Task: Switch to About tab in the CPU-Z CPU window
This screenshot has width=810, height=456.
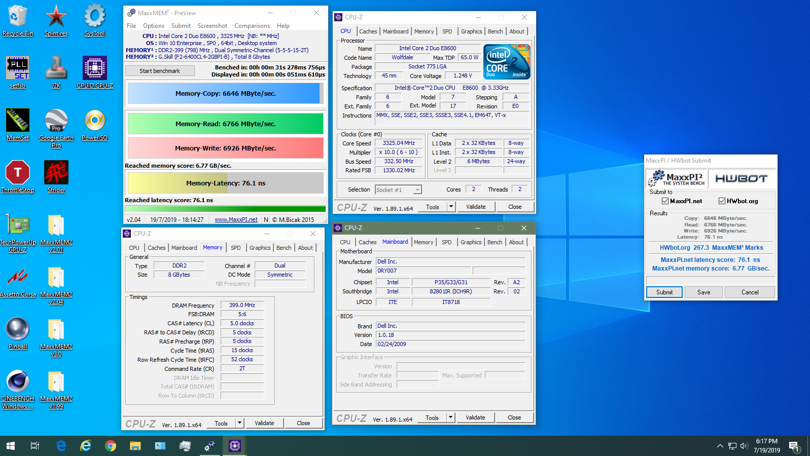Action: click(517, 31)
